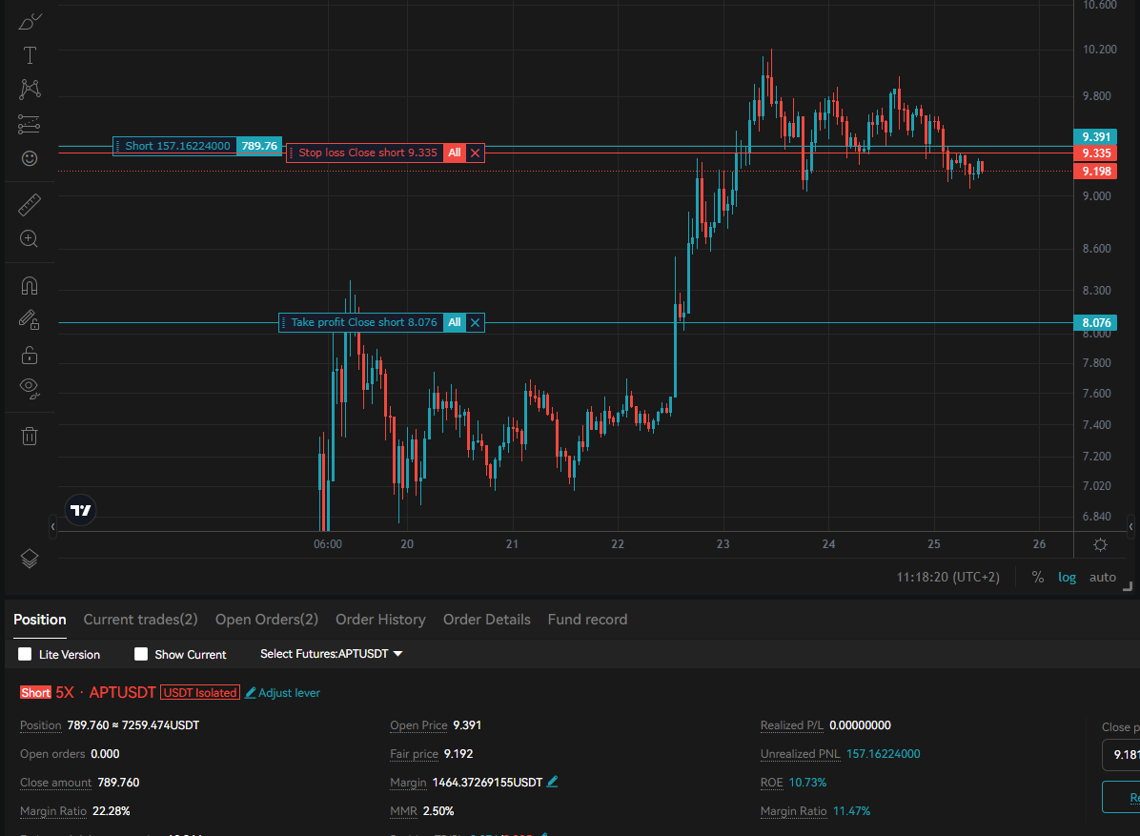
Task: Click the TradingView logo
Action: tap(81, 510)
